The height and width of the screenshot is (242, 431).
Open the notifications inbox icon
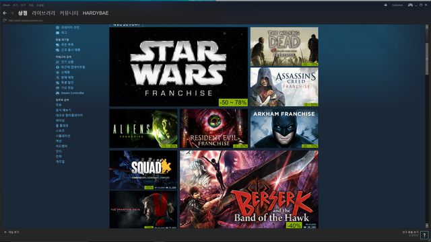[386, 5]
